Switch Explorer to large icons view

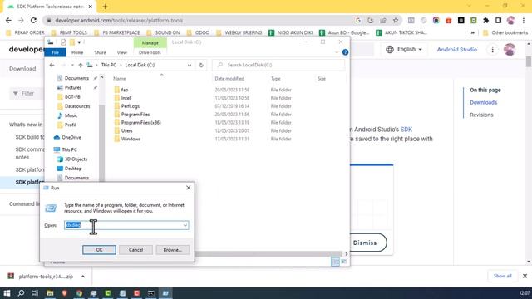point(343,262)
